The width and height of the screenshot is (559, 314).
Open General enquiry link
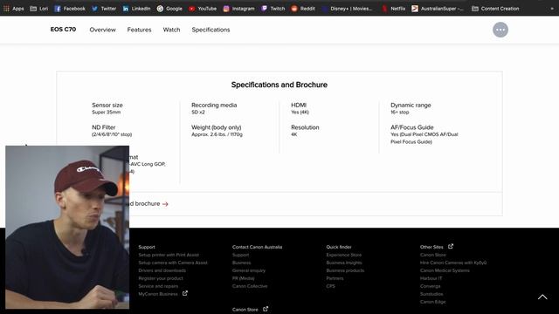[x=249, y=270]
